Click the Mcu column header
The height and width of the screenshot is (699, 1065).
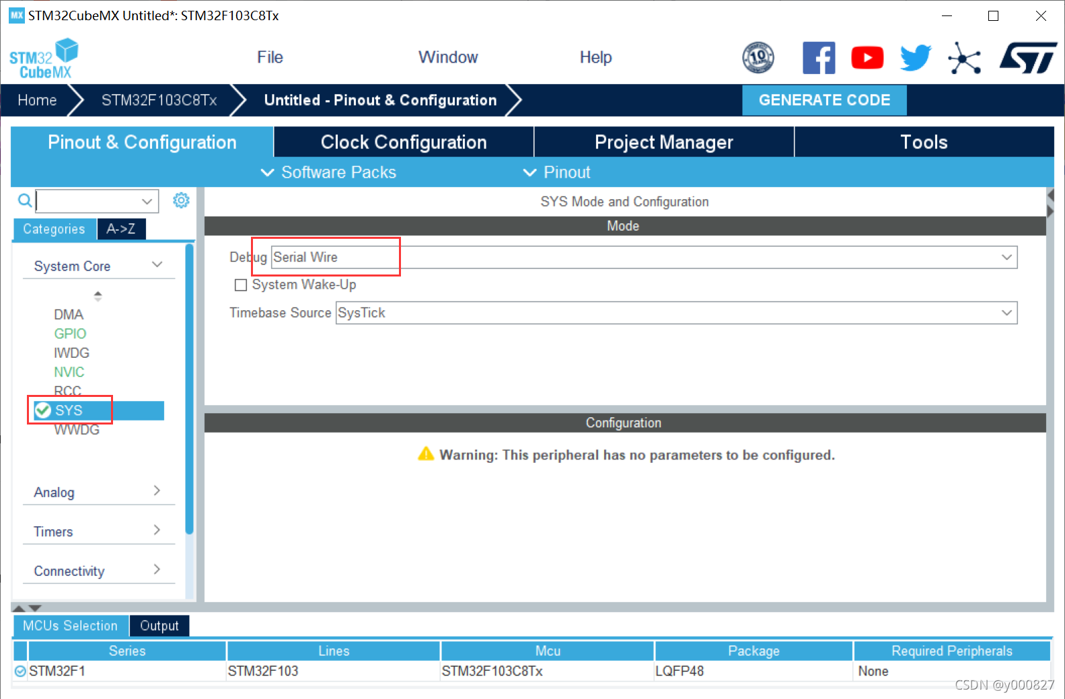coord(548,651)
